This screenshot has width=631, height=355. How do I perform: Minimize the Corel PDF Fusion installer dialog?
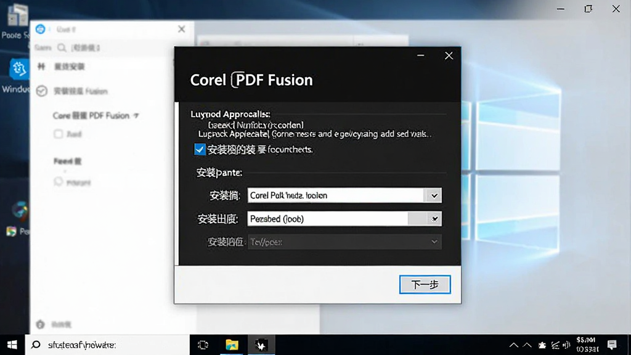tap(420, 55)
